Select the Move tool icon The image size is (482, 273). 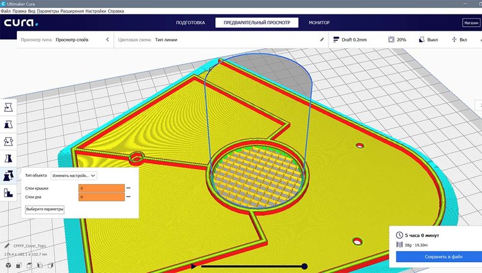click(x=8, y=108)
